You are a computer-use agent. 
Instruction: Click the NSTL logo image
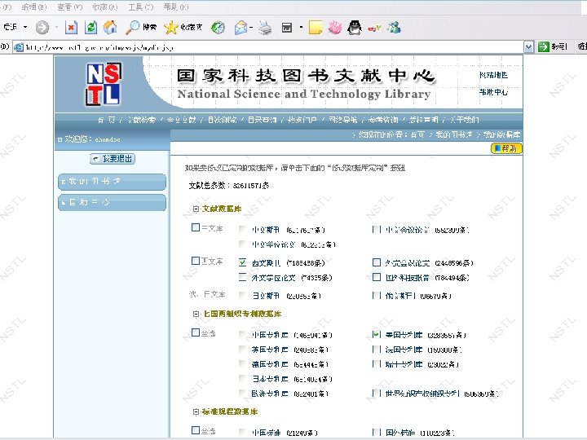pos(104,83)
